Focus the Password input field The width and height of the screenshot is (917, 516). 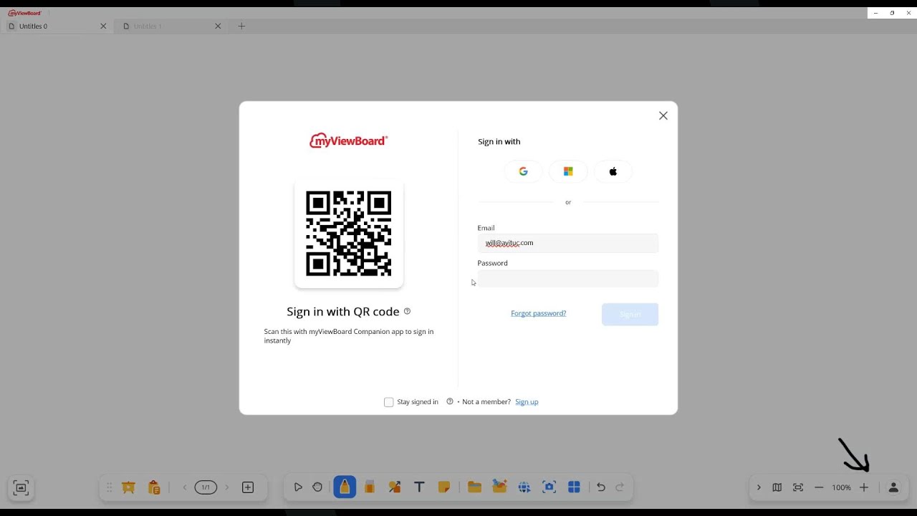568,279
